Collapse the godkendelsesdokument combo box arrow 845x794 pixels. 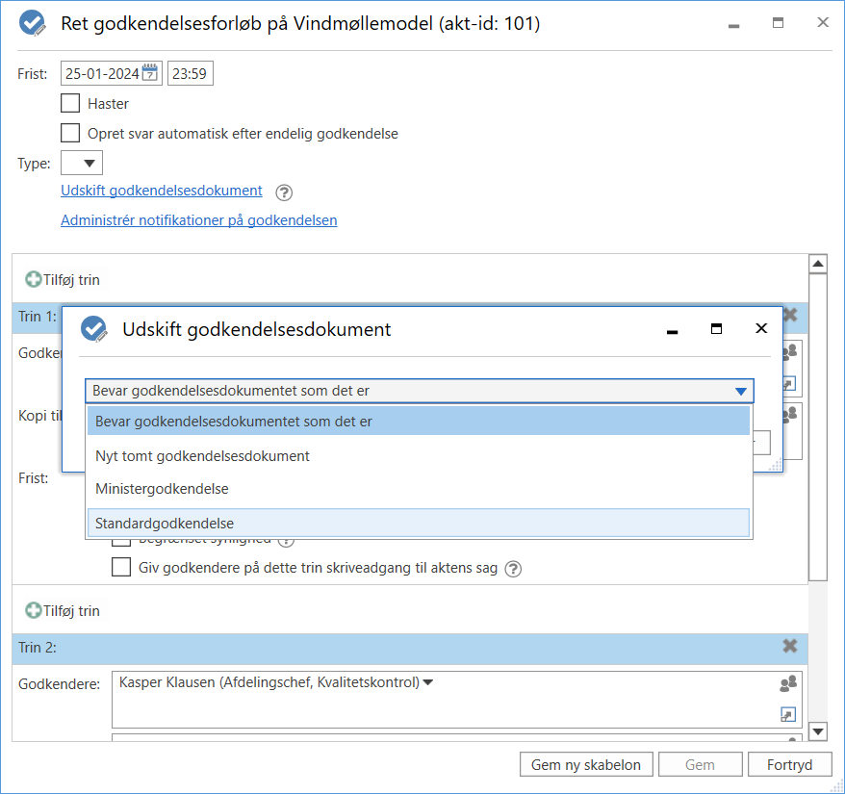740,391
